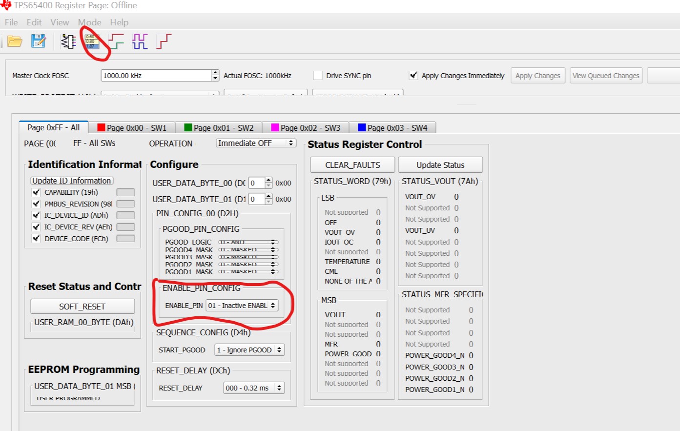Click View Queued Changes button
680x431 pixels.
coord(606,76)
